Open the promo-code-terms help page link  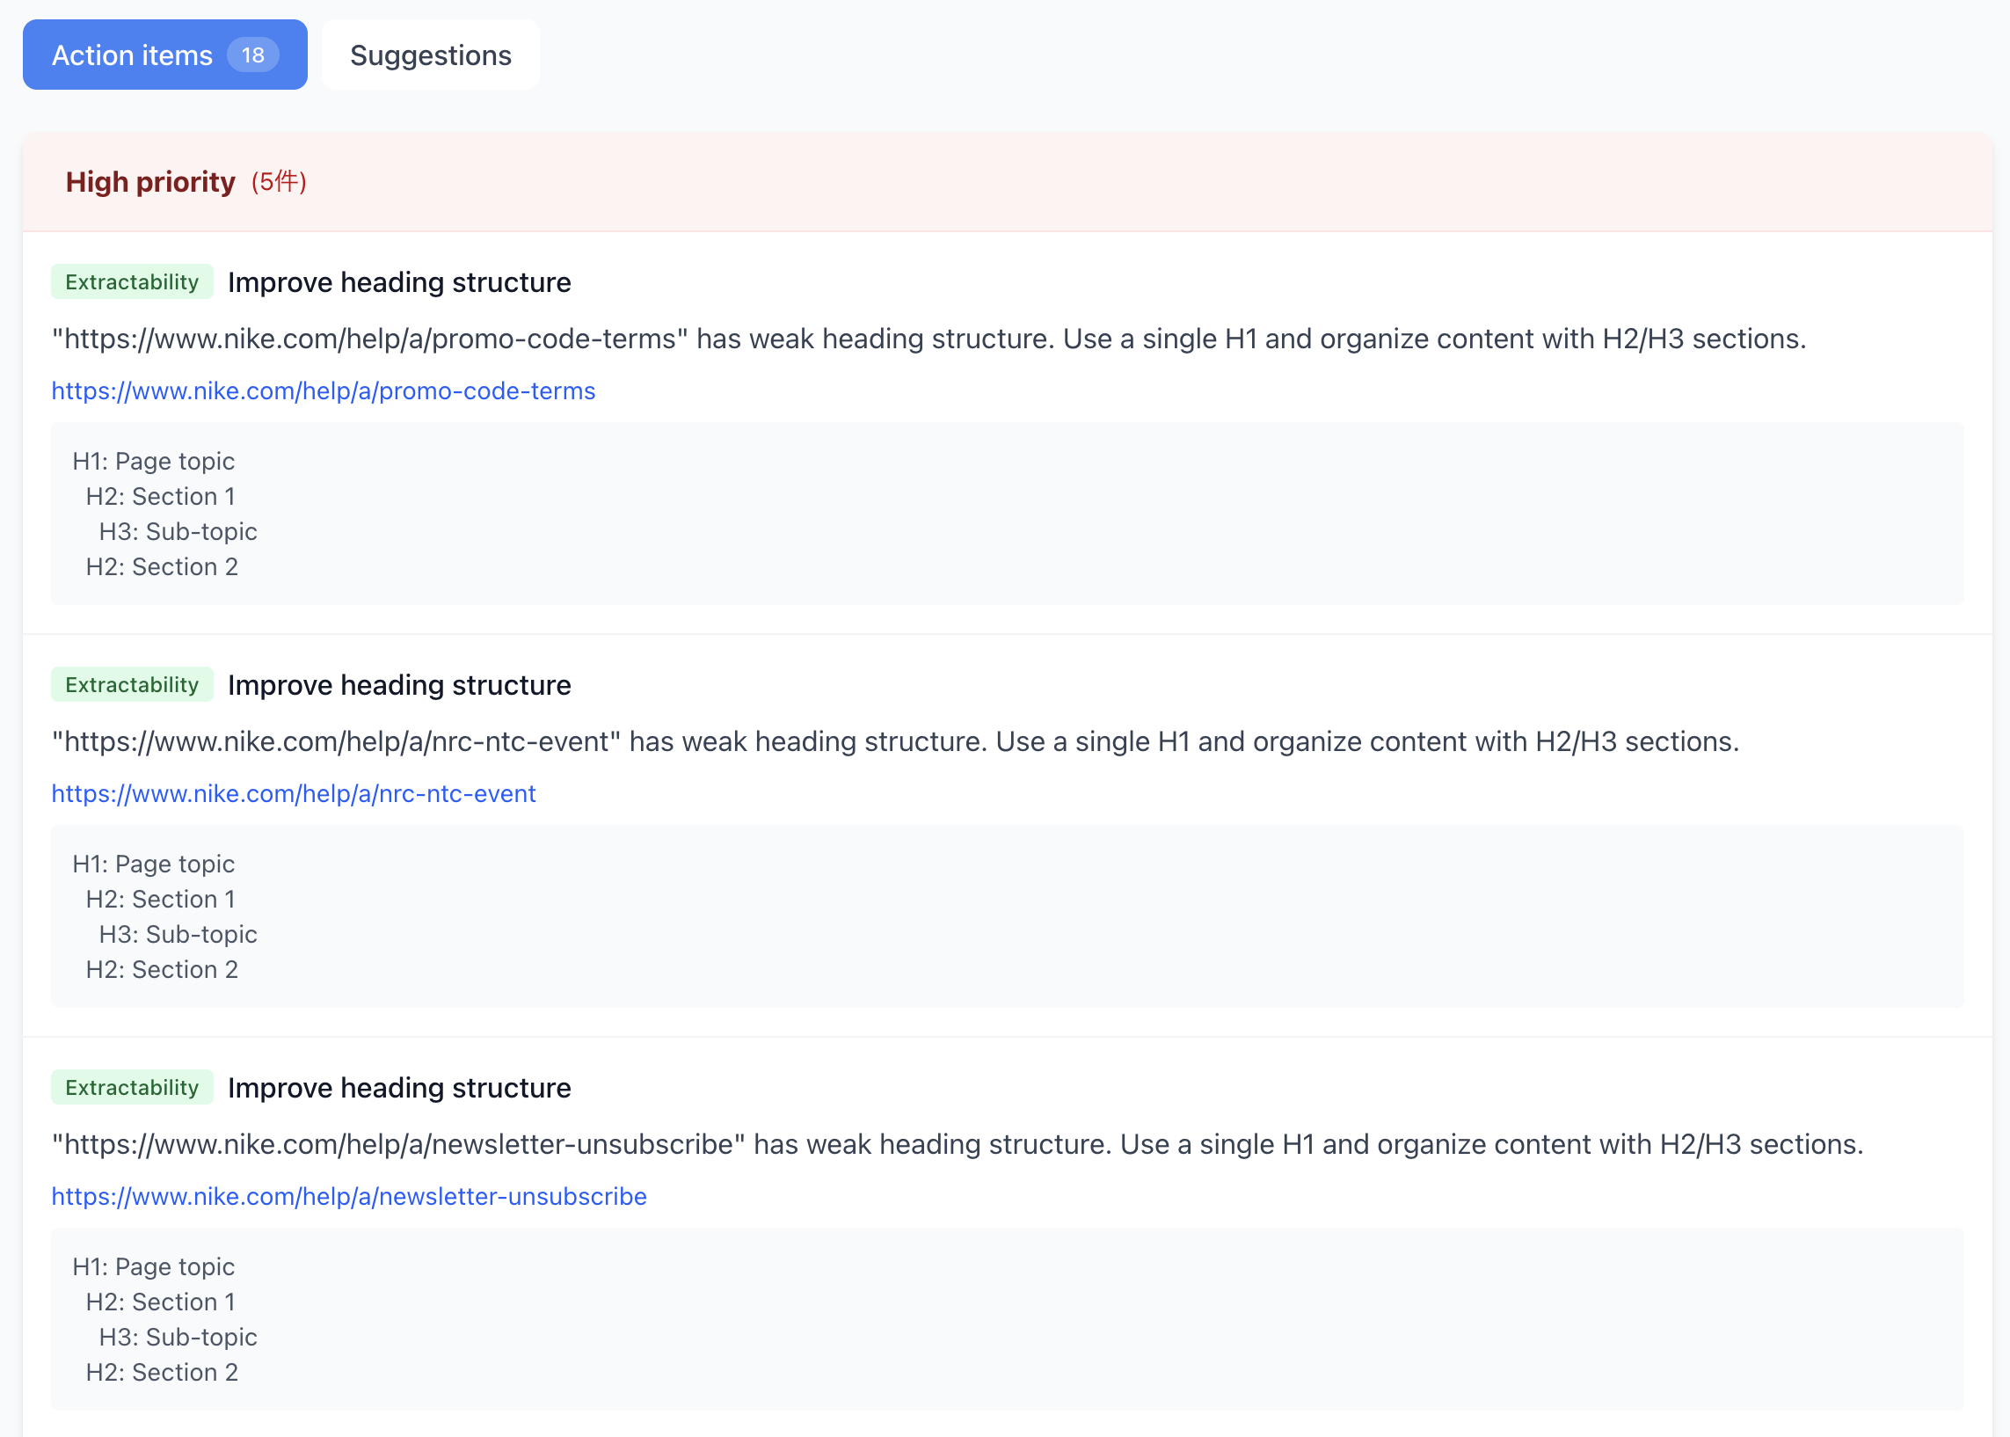(323, 390)
